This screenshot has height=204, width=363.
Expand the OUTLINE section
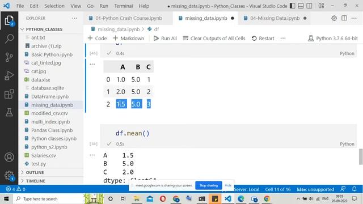point(35,172)
